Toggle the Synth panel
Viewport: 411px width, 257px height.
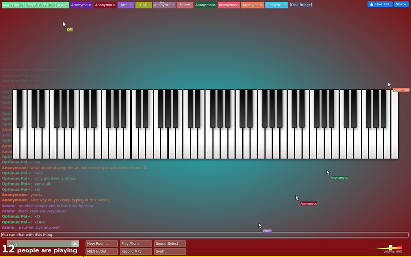[x=170, y=251]
